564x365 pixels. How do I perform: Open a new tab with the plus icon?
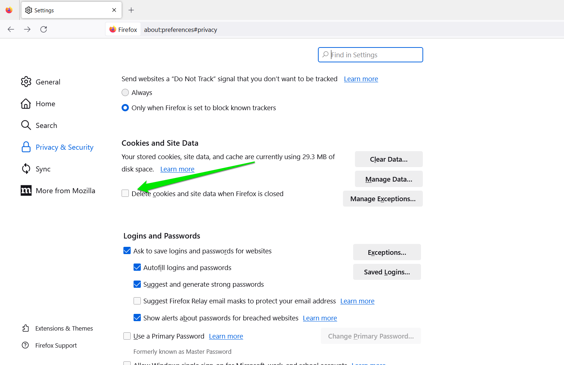coord(131,10)
